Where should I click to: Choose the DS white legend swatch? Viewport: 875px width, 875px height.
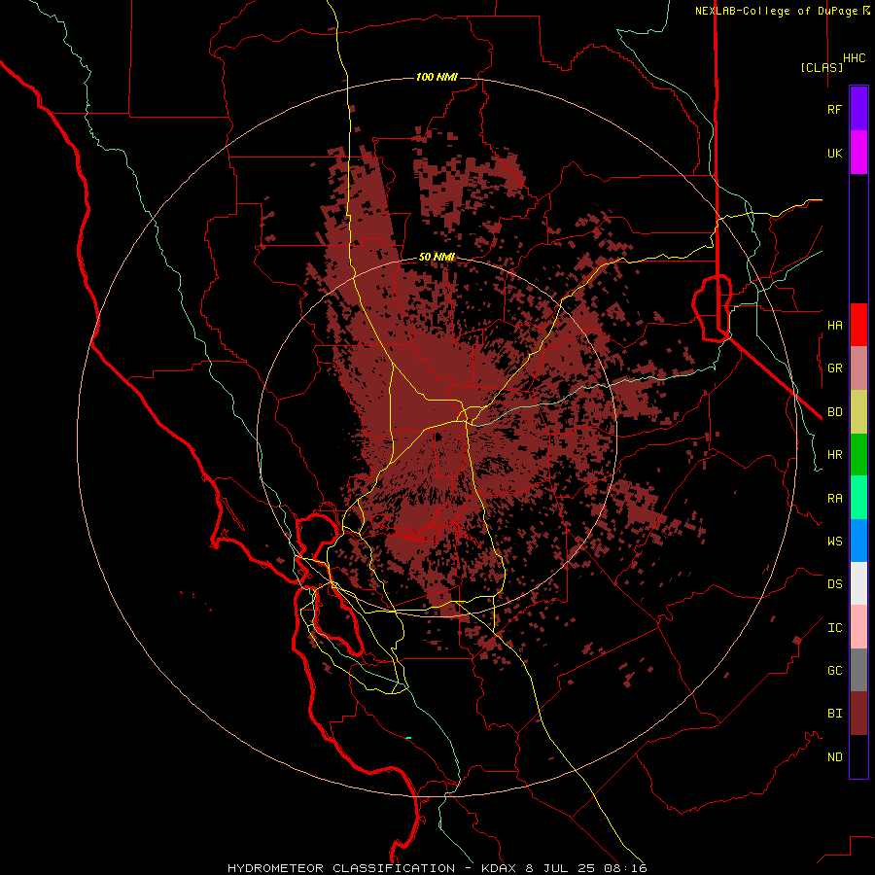[x=858, y=583]
